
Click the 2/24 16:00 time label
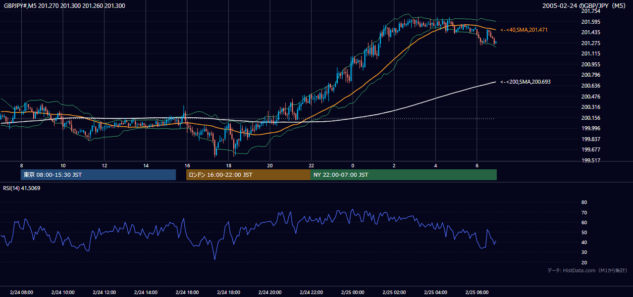coord(187,292)
